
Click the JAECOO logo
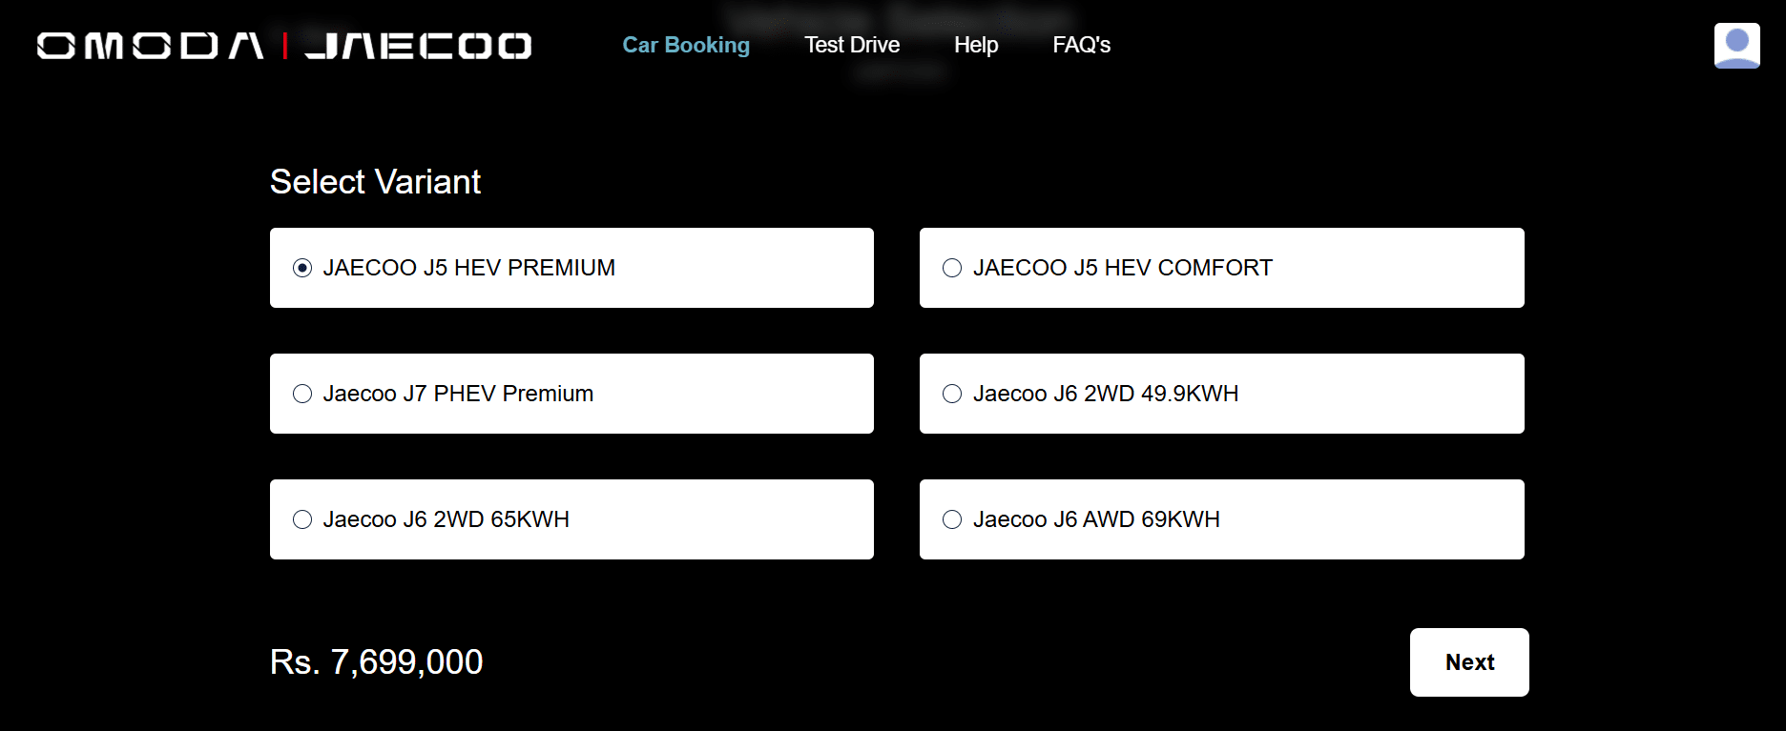click(418, 46)
